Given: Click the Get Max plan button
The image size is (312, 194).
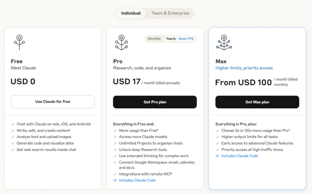Looking at the screenshot, I should tap(257, 102).
